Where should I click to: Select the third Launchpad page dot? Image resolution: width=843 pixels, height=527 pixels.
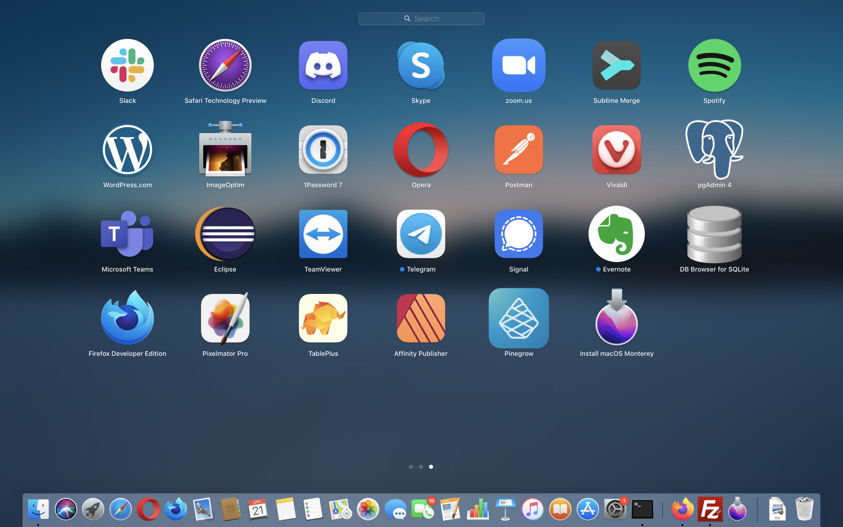(431, 467)
